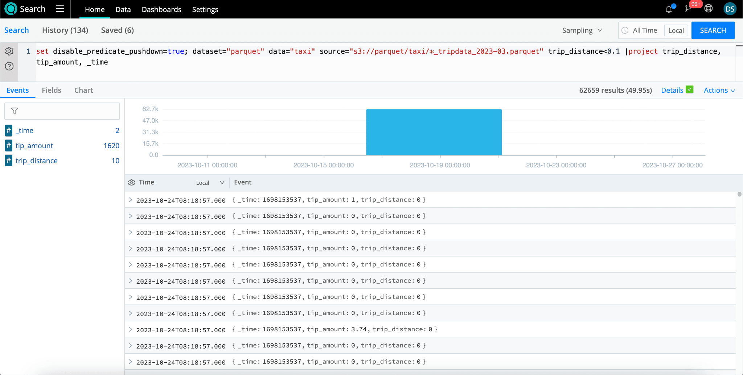Expand the first event row
Viewport: 743px width, 375px height.
130,200
